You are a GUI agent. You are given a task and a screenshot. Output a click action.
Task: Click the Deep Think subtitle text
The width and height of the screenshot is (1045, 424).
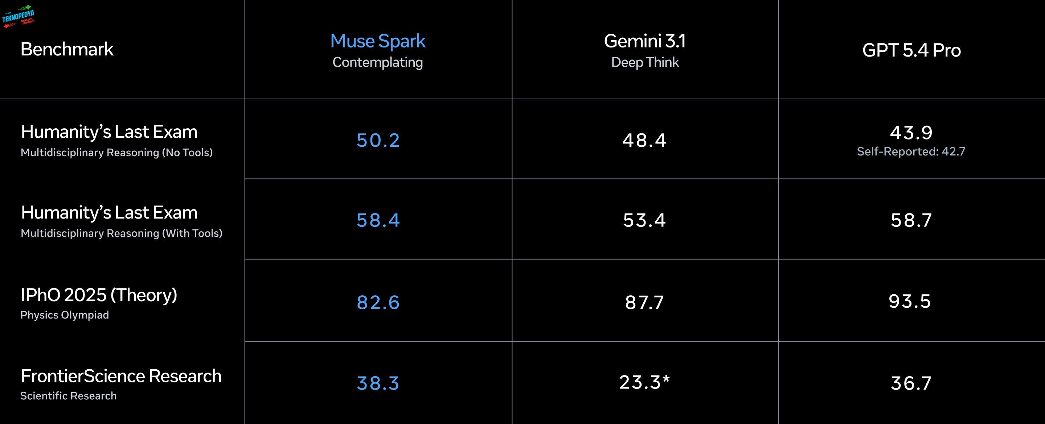(x=645, y=62)
